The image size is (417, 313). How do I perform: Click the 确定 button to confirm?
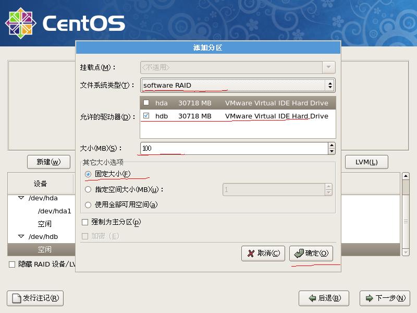(311, 253)
